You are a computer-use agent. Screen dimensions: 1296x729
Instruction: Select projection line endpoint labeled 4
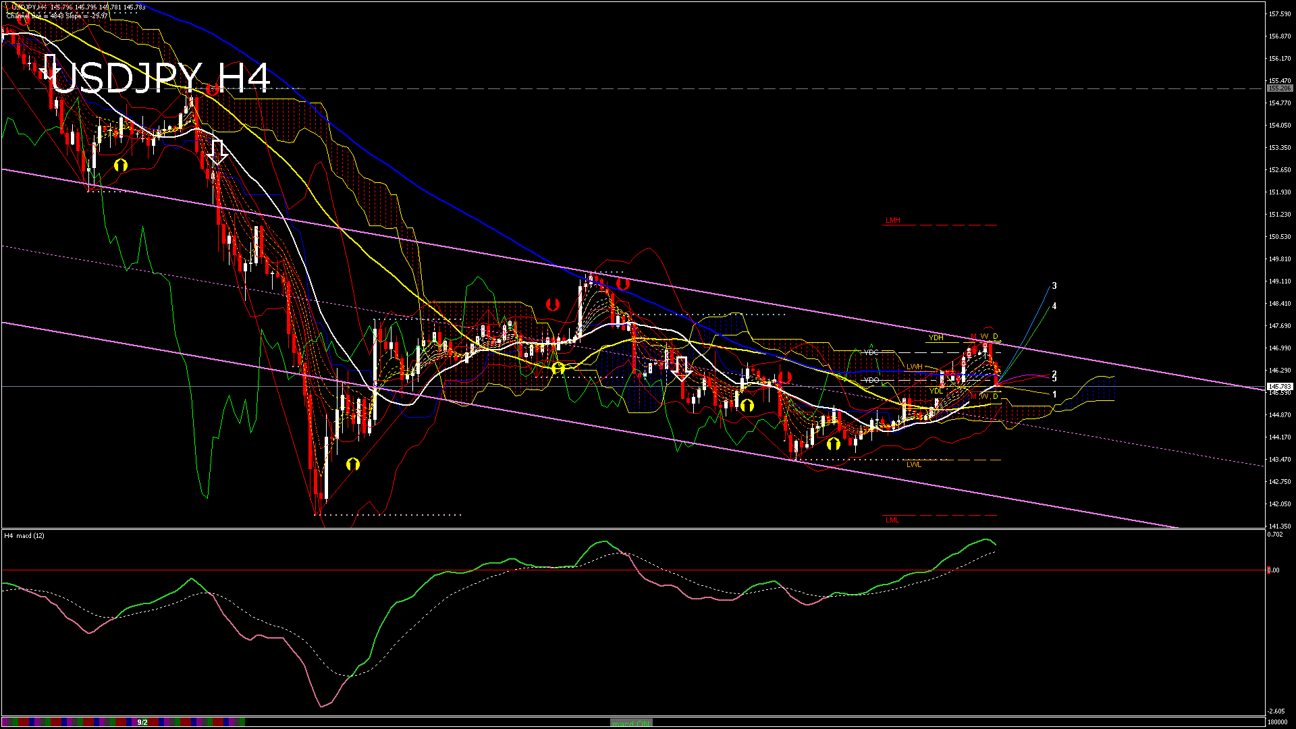click(1054, 306)
